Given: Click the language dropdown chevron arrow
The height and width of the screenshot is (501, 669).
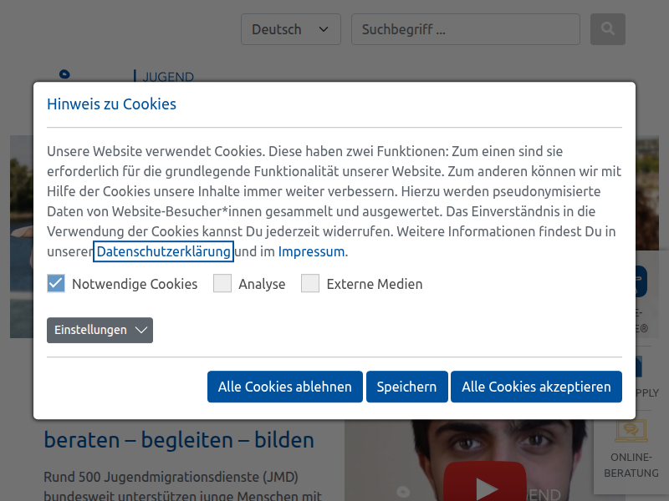Looking at the screenshot, I should pyautogui.click(x=324, y=28).
